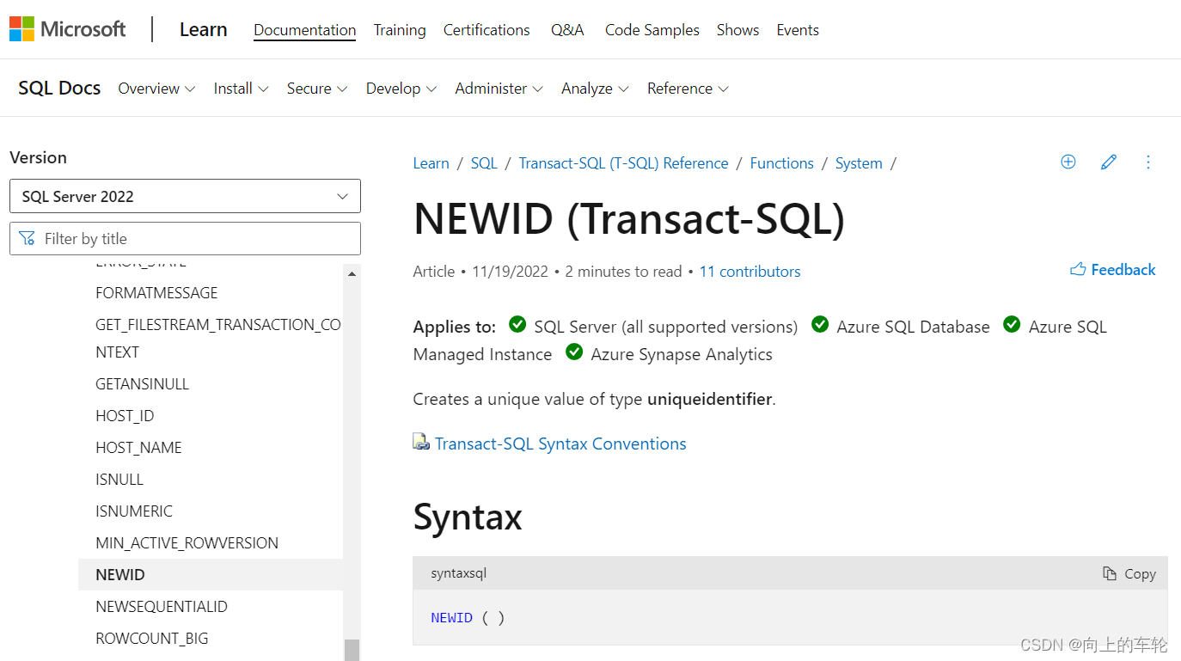Click Transact-SQL Syntax Conventions icon

[x=421, y=442]
